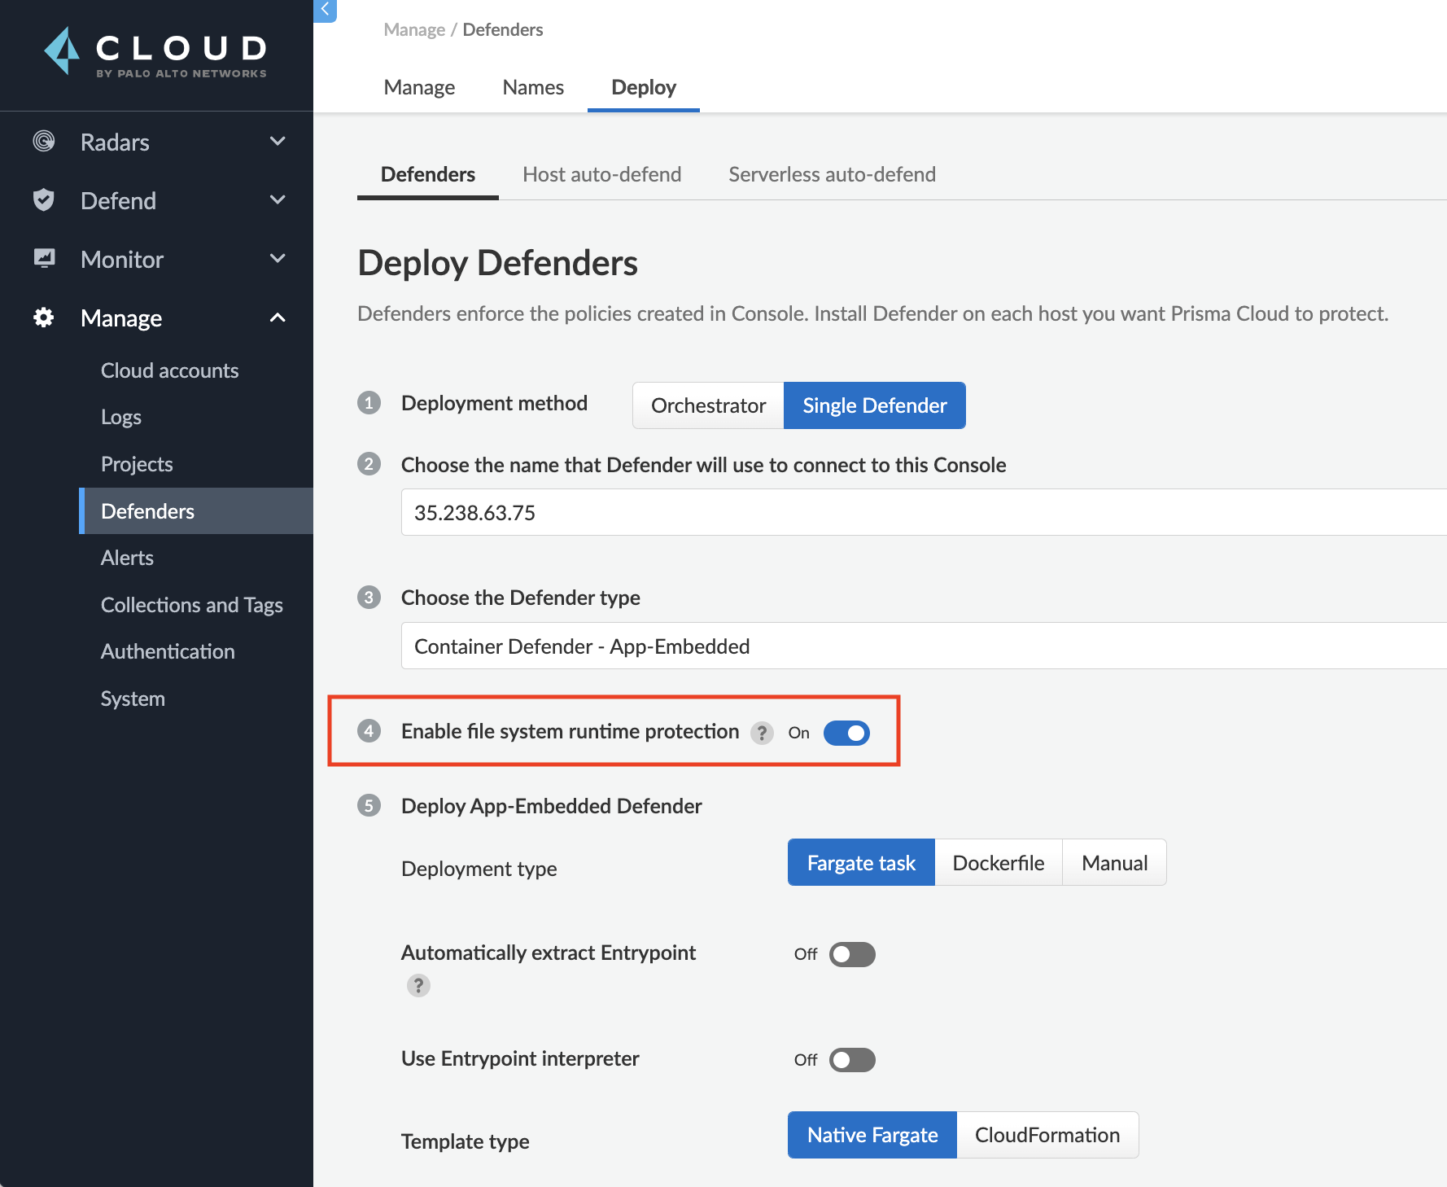Select Manual deployment type
Viewport: 1447px width, 1187px height.
(x=1115, y=863)
